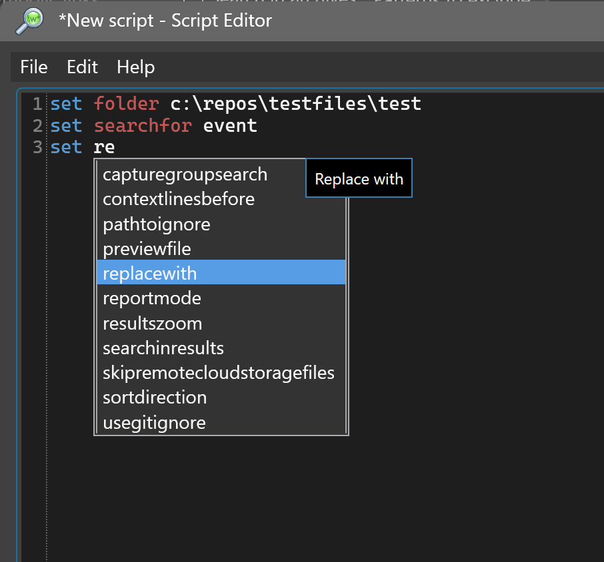Choose skipremotecloudstoragefiles suggestion
Screen dimensions: 604x562
coord(221,373)
